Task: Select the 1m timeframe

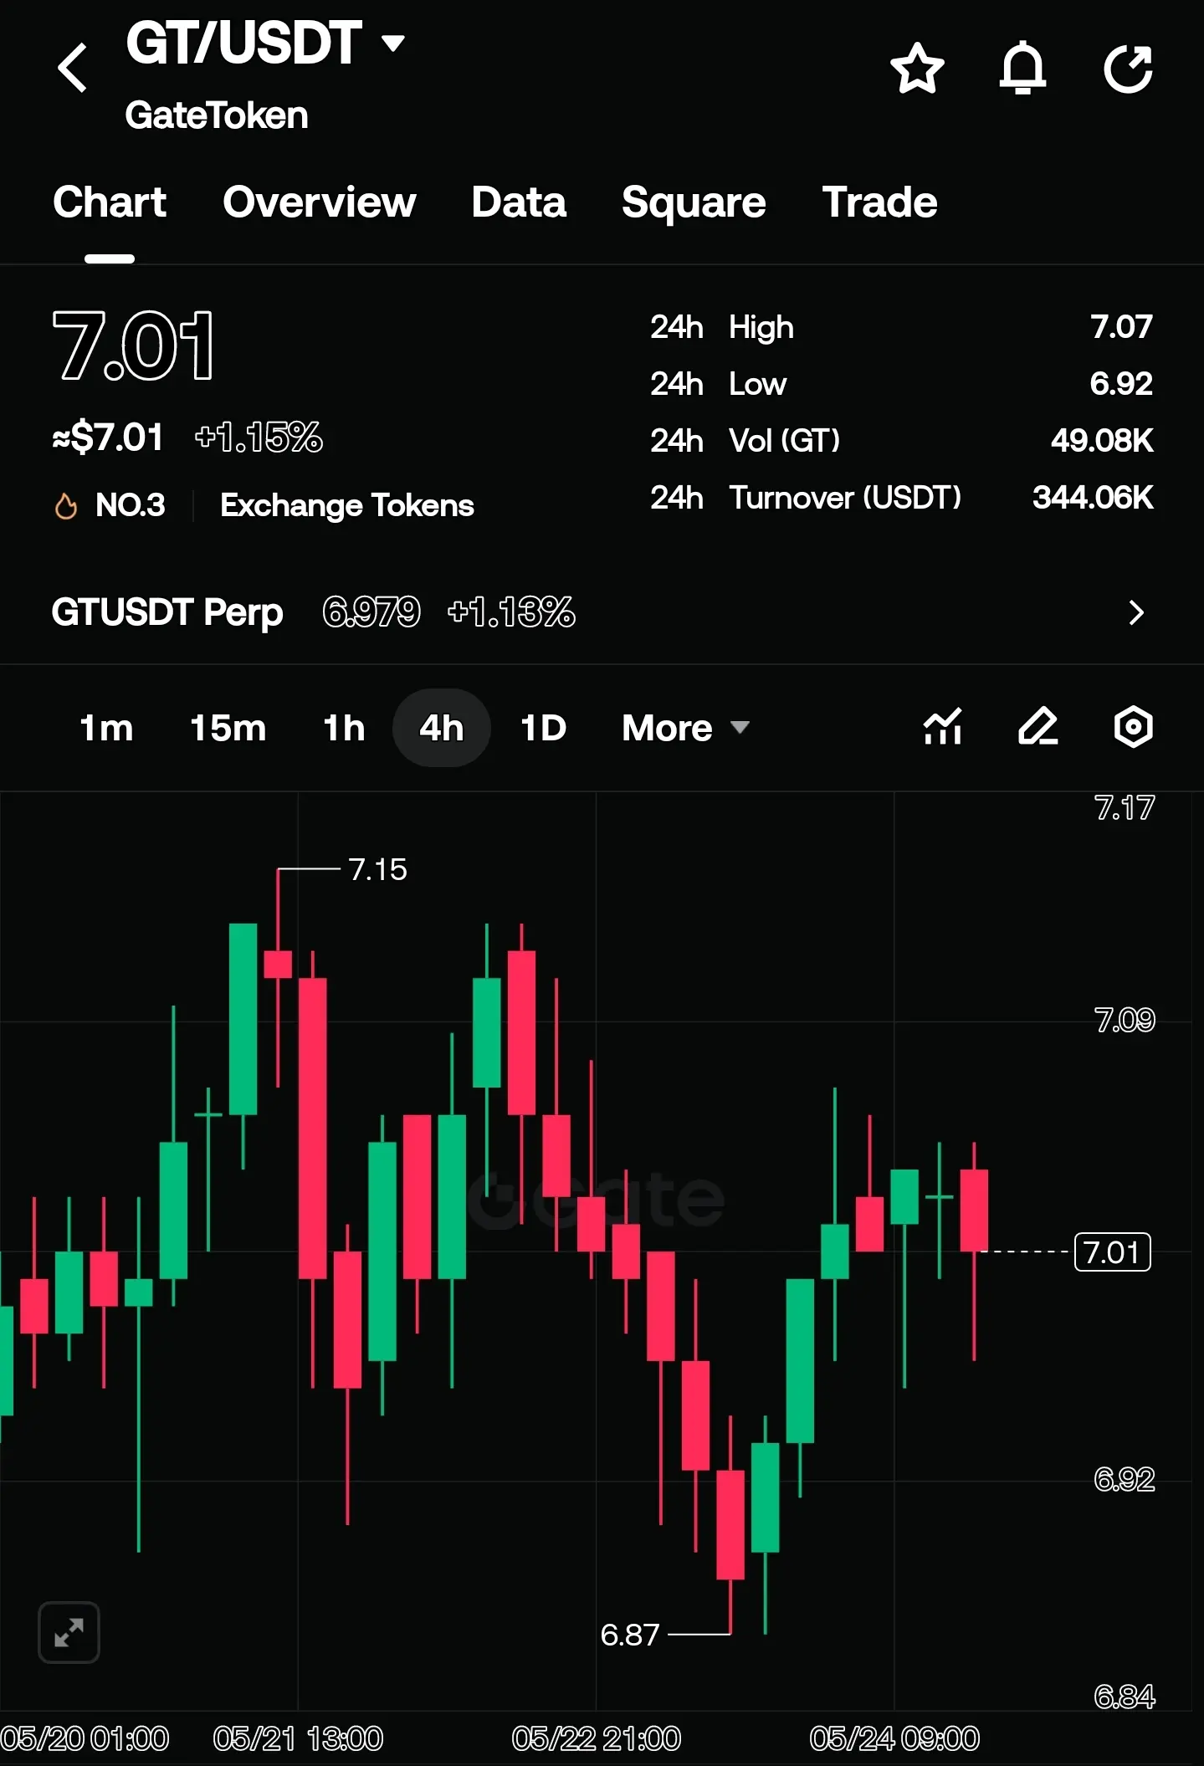Action: point(106,728)
